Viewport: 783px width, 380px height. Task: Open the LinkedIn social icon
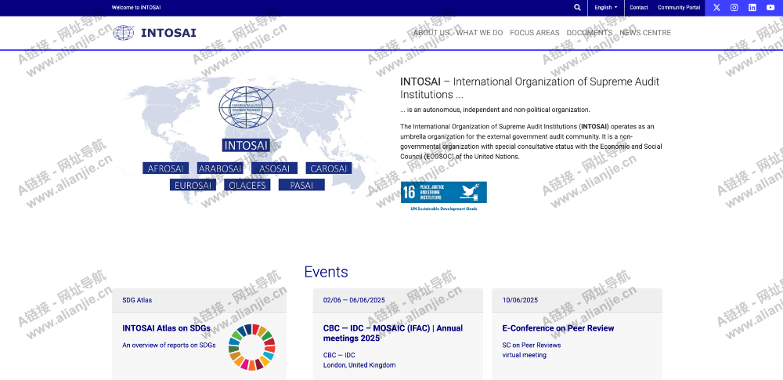(752, 8)
